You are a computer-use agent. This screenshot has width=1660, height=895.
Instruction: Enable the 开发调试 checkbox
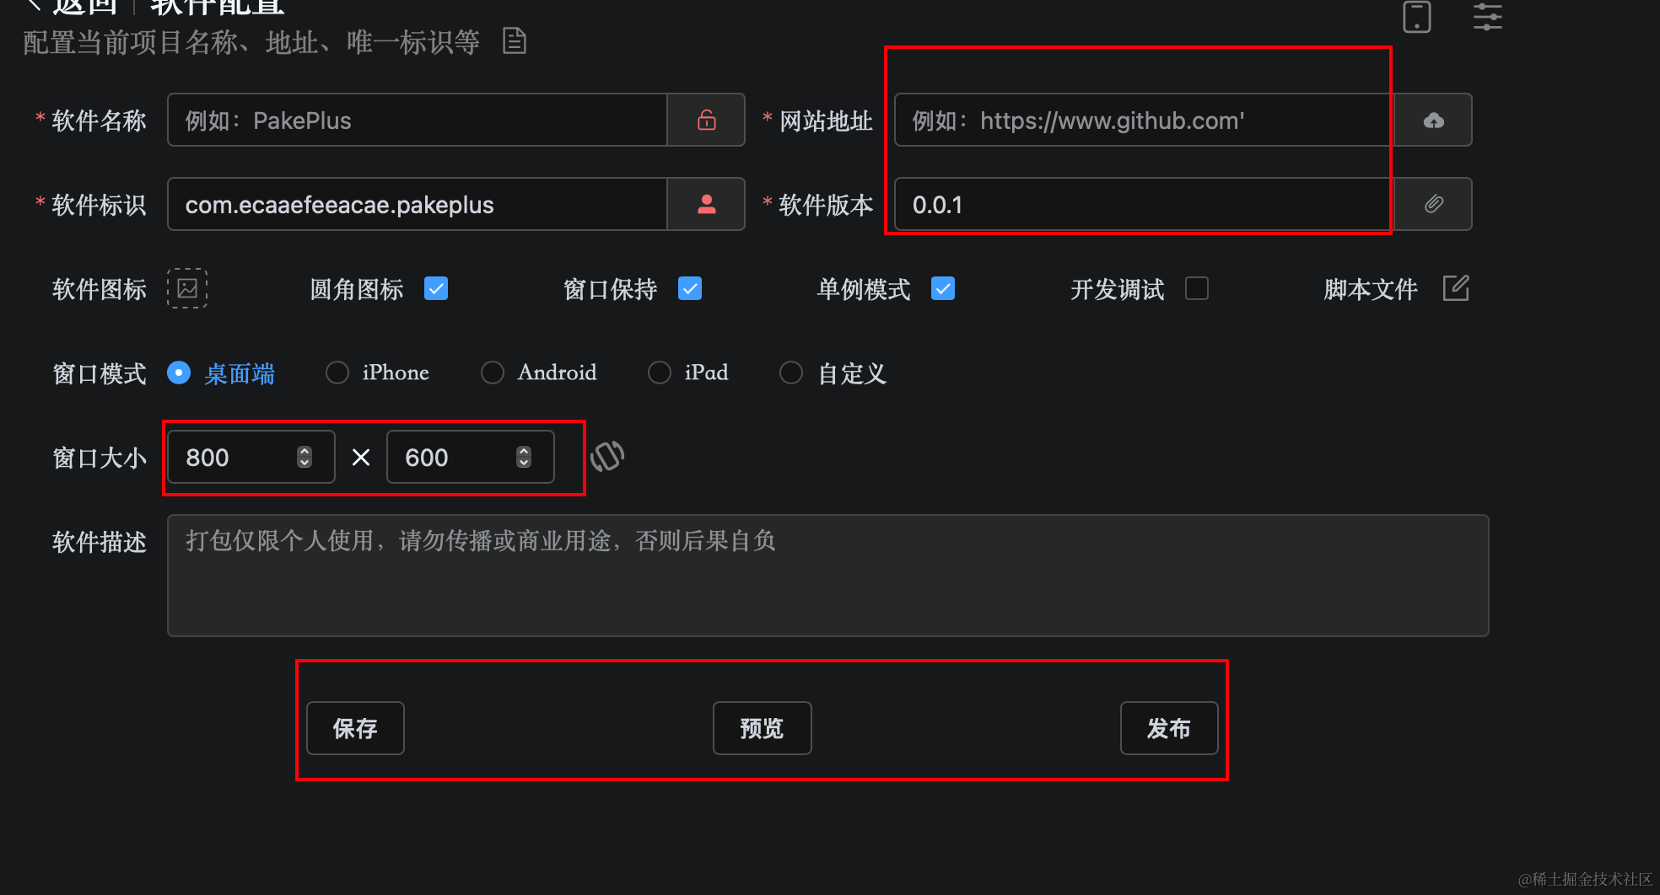click(1197, 288)
